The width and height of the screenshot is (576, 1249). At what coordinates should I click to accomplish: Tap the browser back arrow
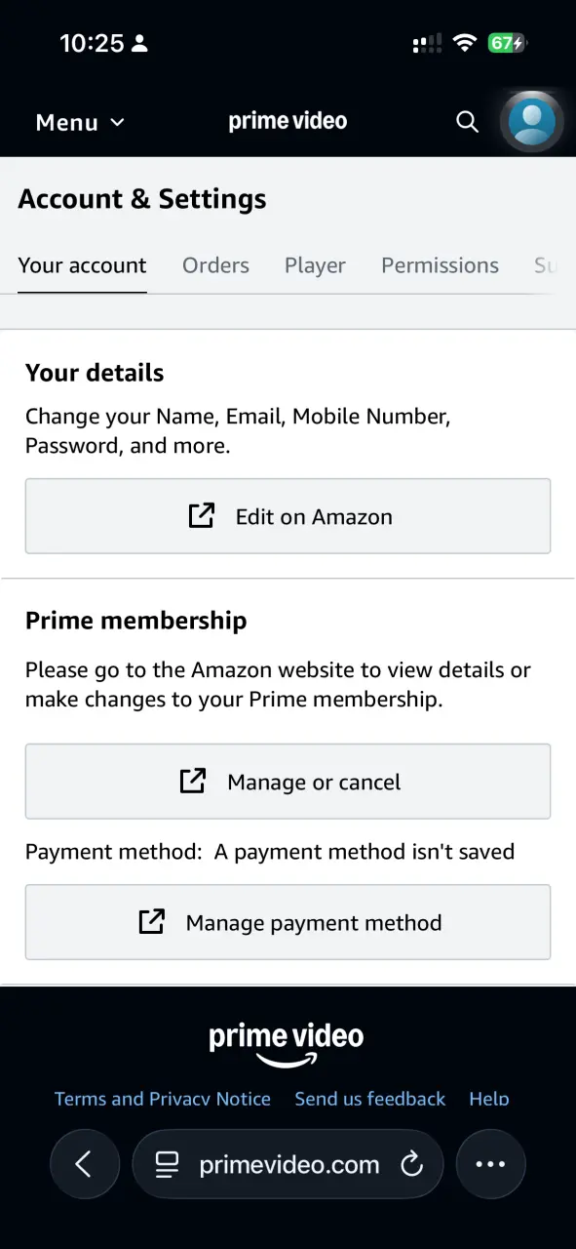84,1164
